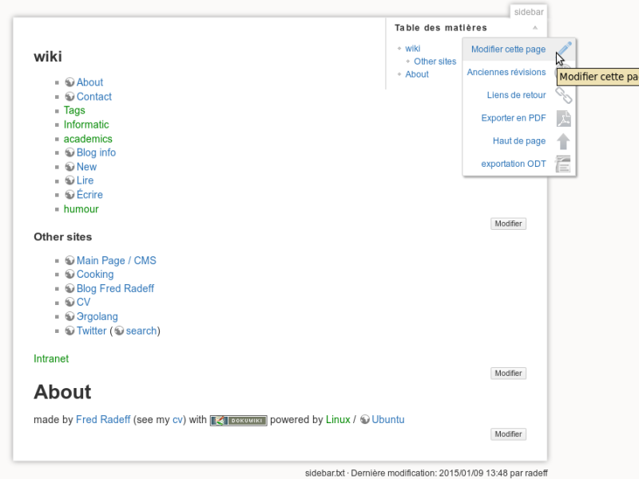Jump to wiki in table of contents
This screenshot has width=639, height=479.
click(x=412, y=49)
